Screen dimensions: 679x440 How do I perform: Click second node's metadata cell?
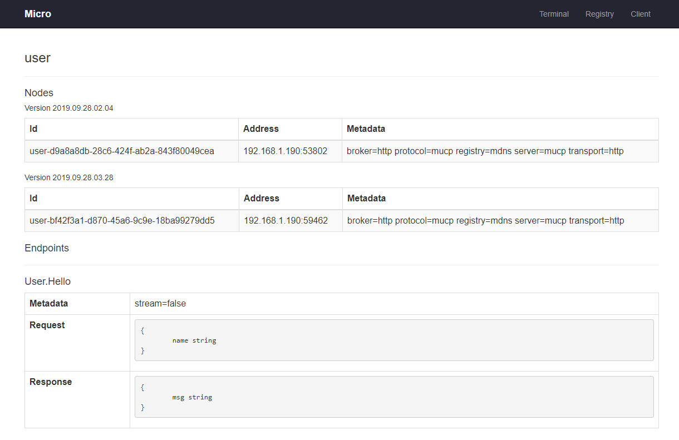click(485, 220)
